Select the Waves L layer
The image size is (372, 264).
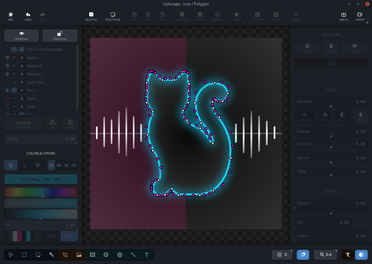pos(34,74)
